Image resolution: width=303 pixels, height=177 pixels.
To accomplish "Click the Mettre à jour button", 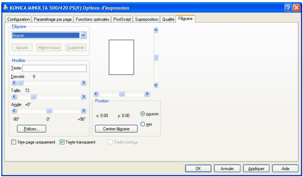I will tap(49, 47).
